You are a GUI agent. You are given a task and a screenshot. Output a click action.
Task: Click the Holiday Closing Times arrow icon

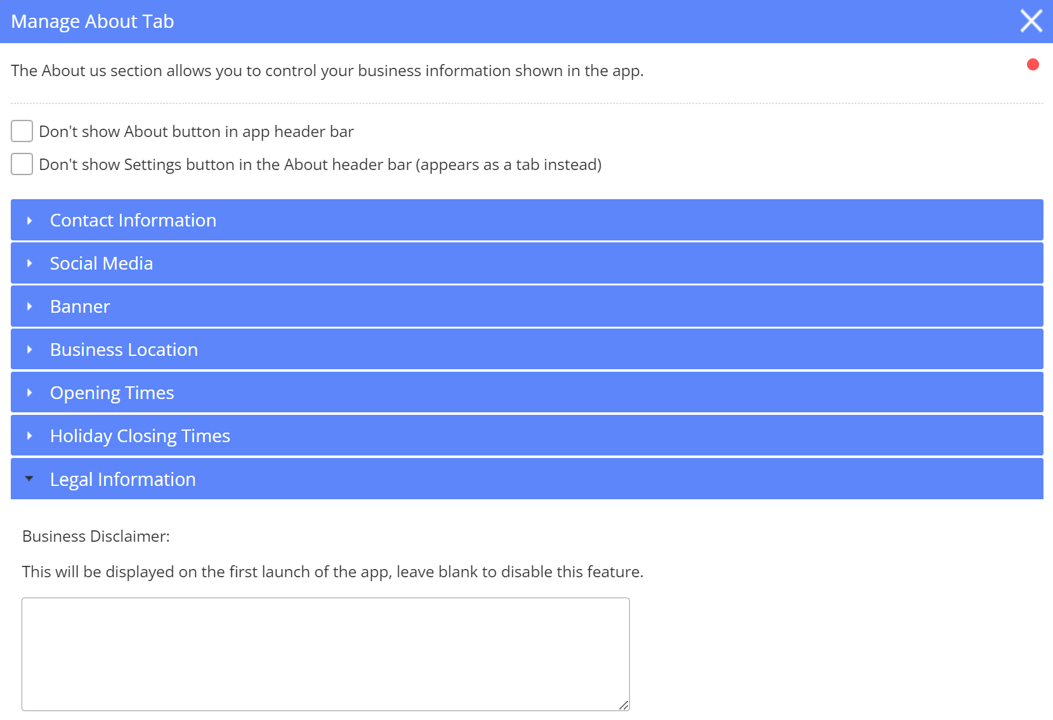29,436
